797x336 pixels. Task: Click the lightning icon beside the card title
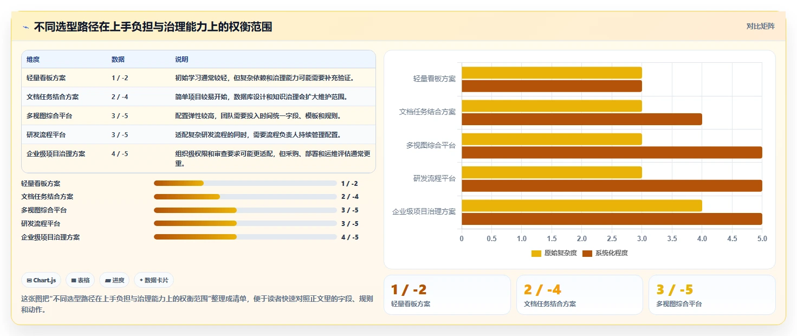coord(25,27)
